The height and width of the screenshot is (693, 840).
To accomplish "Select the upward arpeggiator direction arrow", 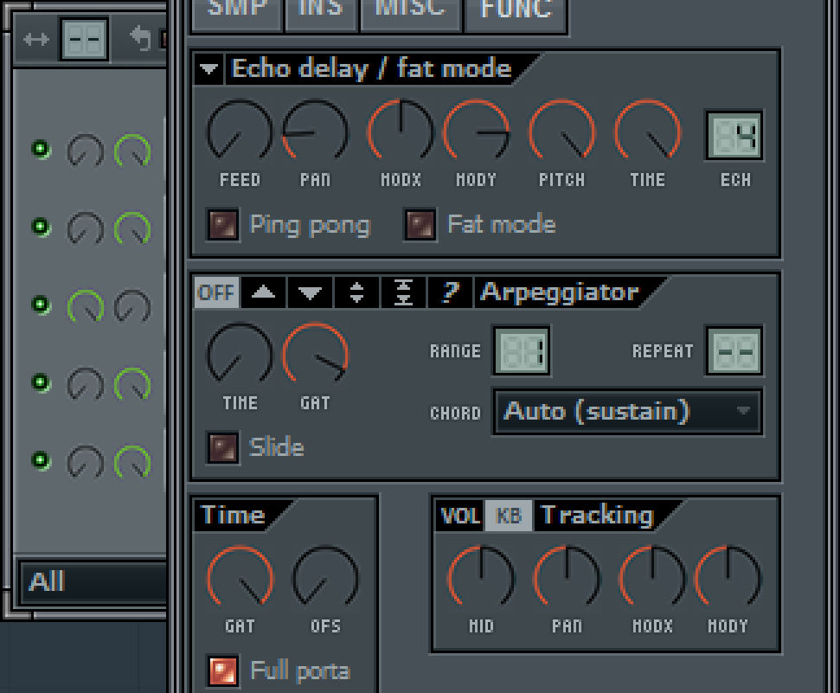I will click(x=263, y=292).
